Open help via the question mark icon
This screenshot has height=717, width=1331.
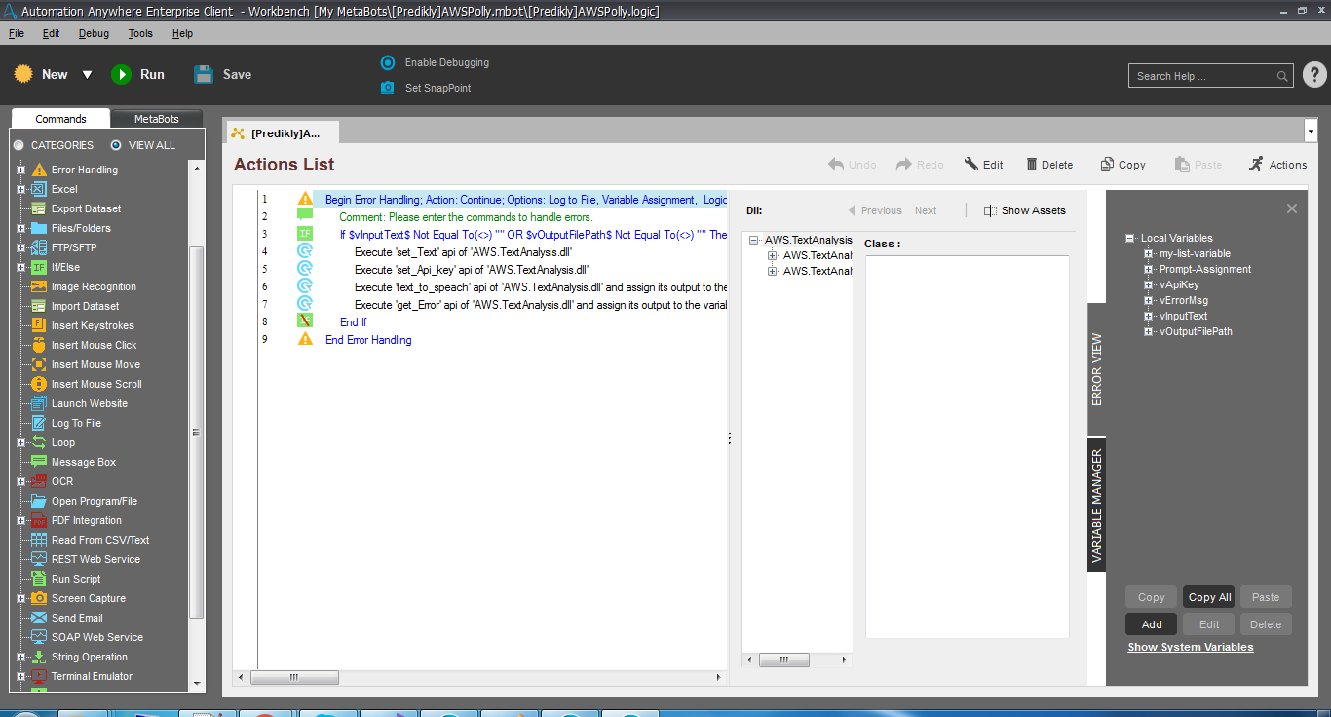[1314, 75]
